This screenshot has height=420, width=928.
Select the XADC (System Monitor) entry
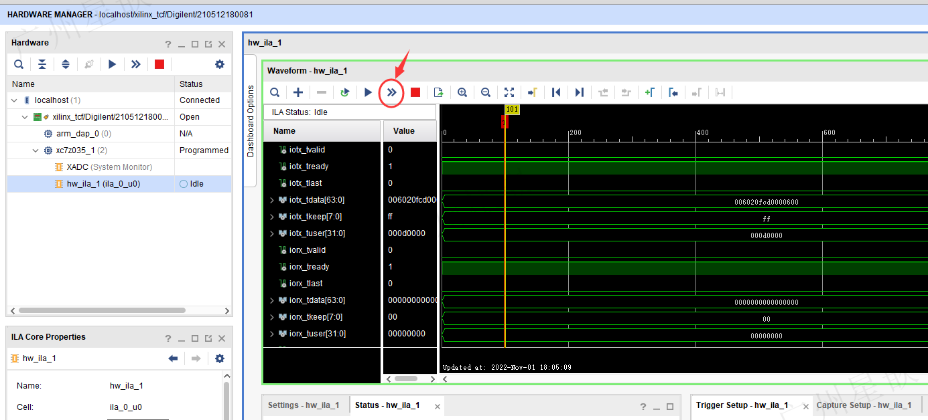pyautogui.click(x=109, y=167)
